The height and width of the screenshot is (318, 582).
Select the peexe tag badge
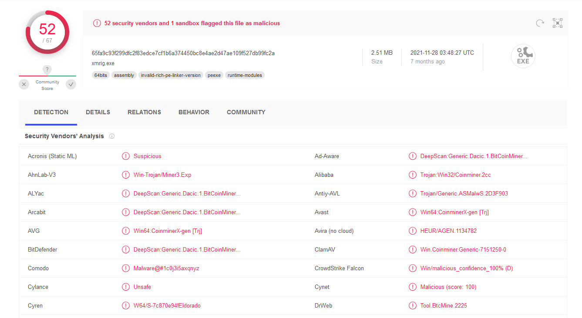[x=214, y=75]
